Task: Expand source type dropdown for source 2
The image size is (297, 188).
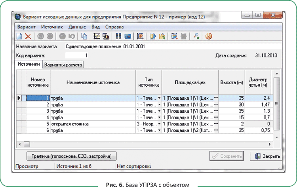Action: point(159,104)
